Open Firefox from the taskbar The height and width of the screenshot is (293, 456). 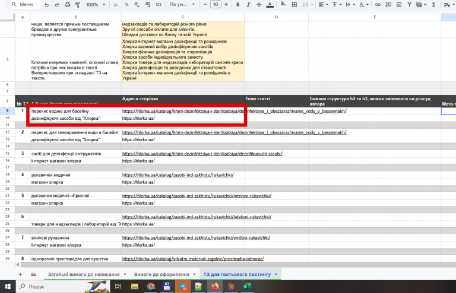215,286
